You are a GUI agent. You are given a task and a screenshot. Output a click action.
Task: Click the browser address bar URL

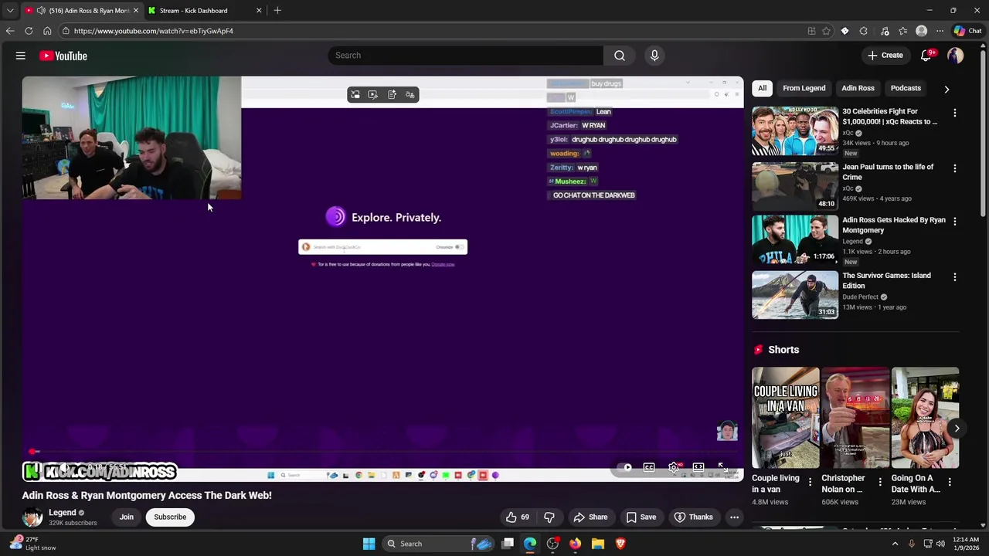click(x=154, y=31)
